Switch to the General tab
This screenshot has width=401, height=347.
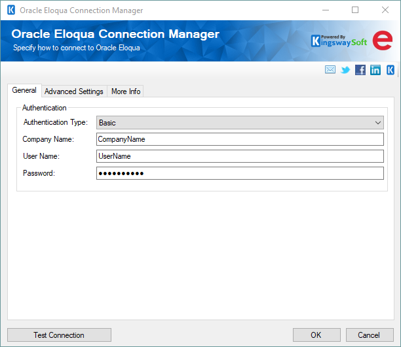click(x=24, y=90)
